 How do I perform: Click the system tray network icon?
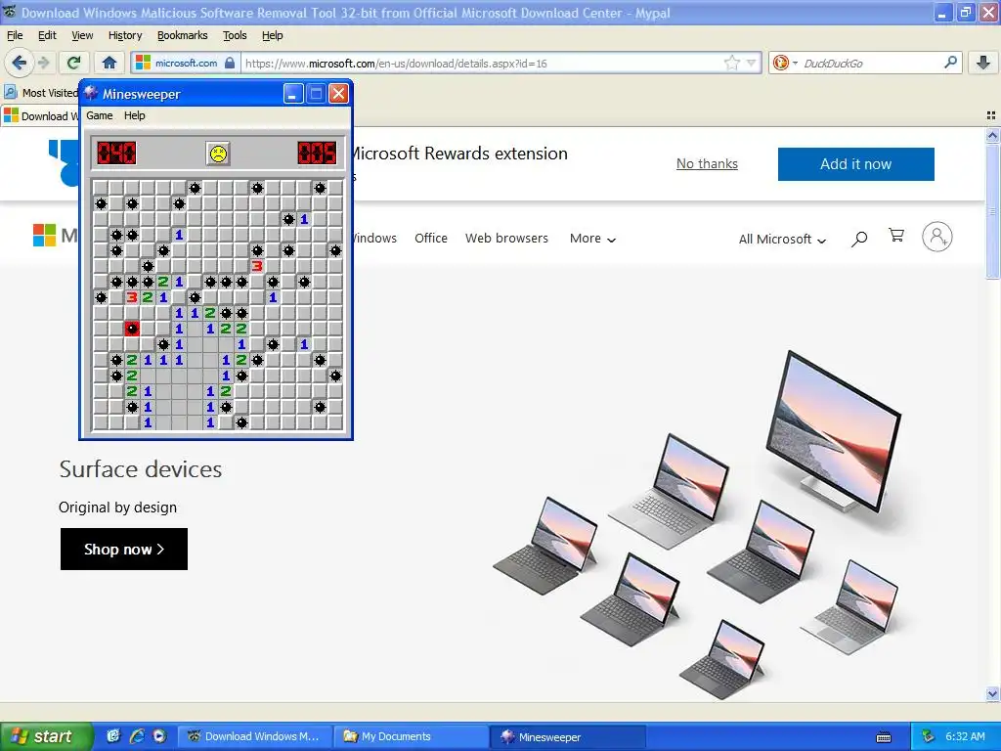click(x=929, y=736)
